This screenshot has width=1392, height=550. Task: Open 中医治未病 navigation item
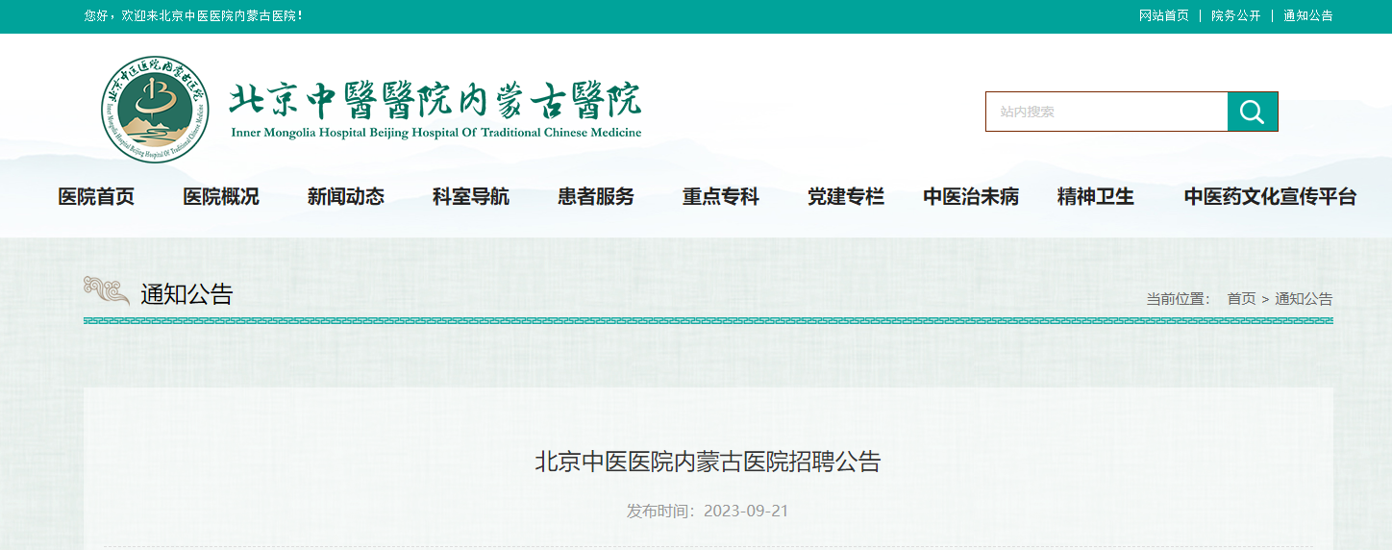coord(971,197)
